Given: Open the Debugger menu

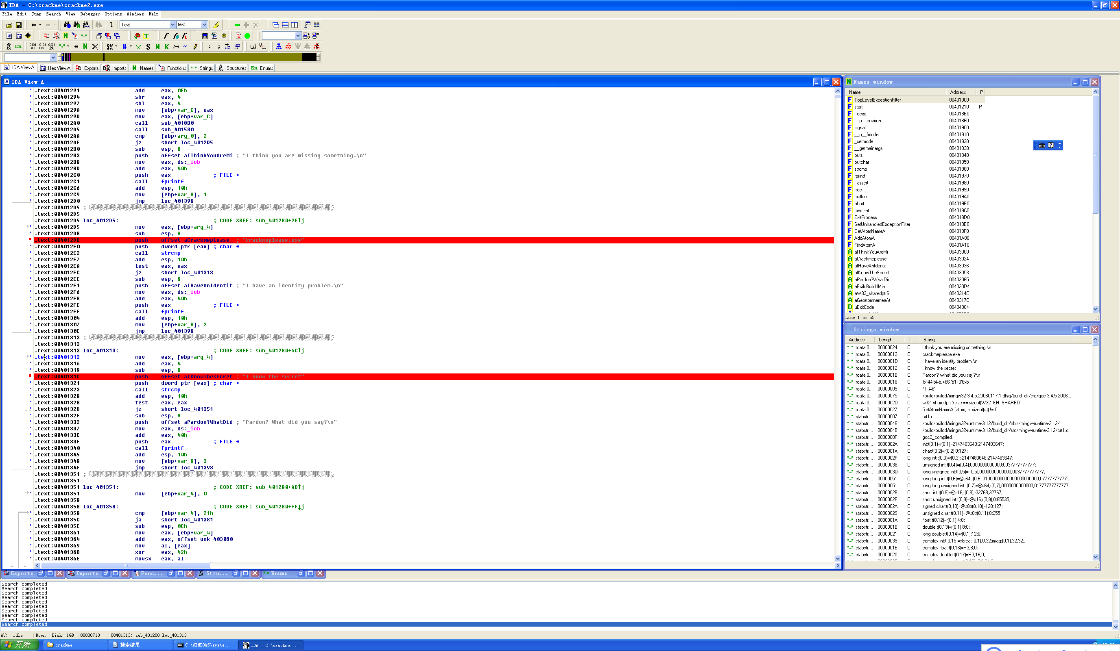Looking at the screenshot, I should [x=90, y=14].
